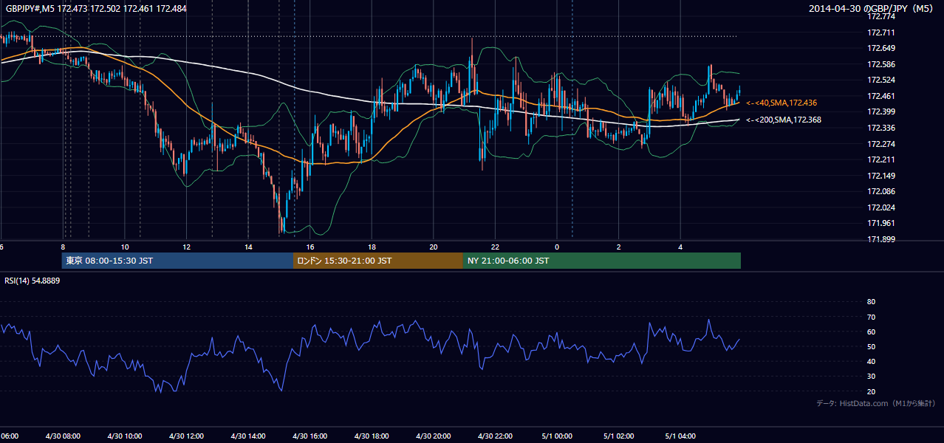
Task: Click price axis label 172.274
Action: tap(880, 144)
